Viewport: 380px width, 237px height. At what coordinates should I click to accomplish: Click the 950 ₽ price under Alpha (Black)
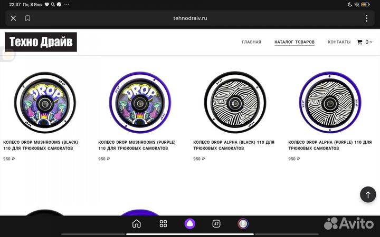pos(199,159)
